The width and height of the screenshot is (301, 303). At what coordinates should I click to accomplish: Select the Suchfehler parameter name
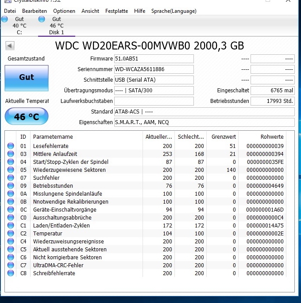click(46, 178)
